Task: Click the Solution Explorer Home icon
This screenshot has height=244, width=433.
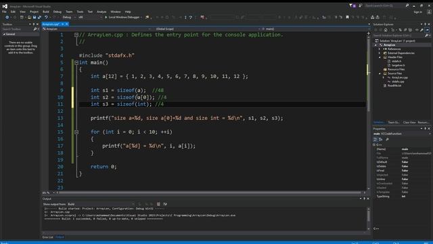Action: tap(386, 30)
